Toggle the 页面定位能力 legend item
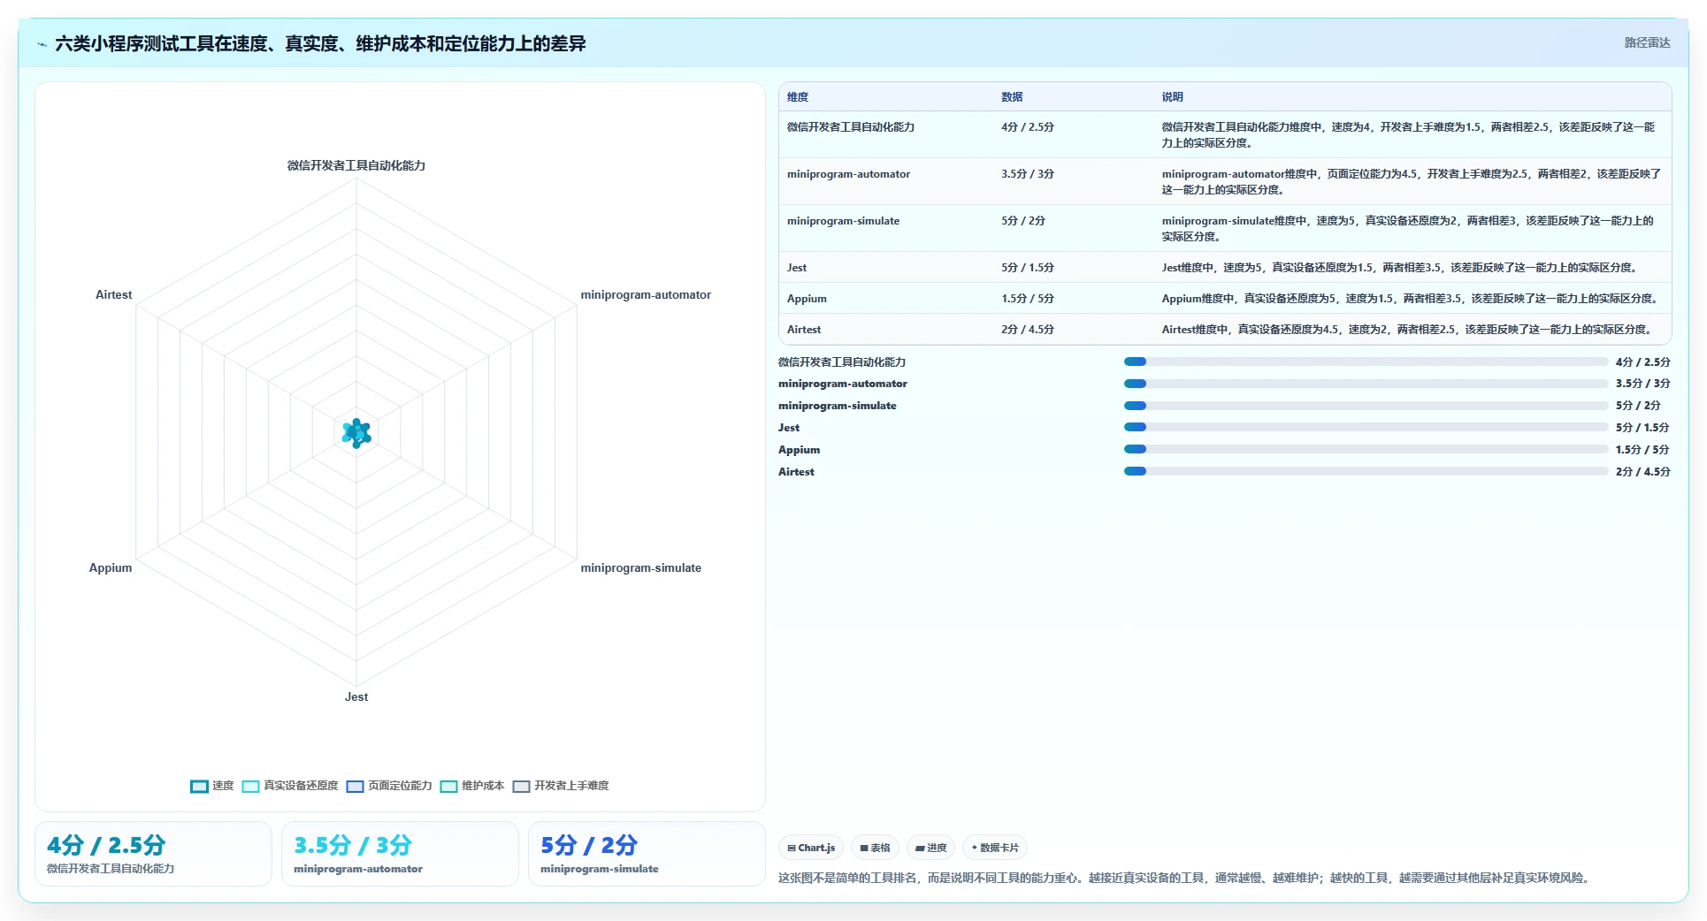 (389, 786)
